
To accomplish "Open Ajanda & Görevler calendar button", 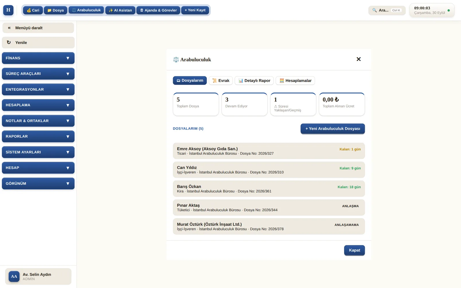I will 158,10.
